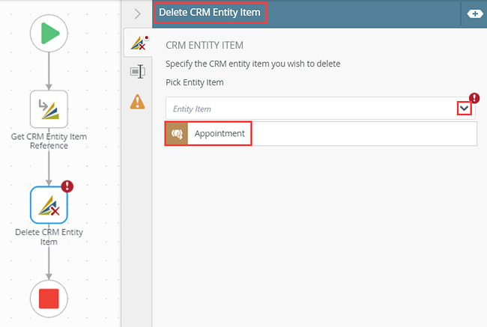The height and width of the screenshot is (327, 487).
Task: Choose Appointment from the list
Action: point(321,133)
